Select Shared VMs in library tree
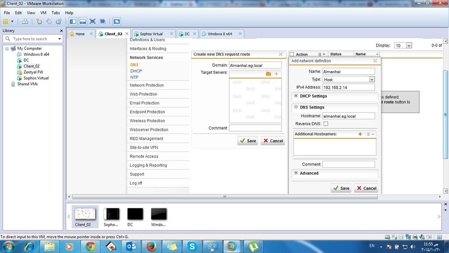 27,84
